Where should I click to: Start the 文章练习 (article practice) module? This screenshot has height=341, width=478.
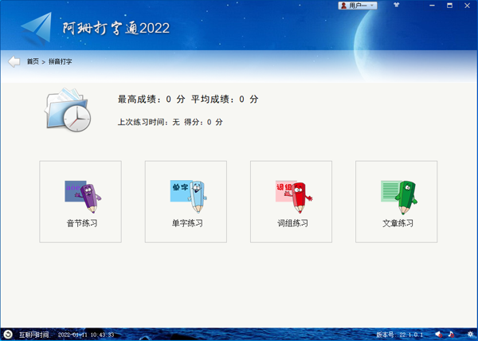(396, 202)
